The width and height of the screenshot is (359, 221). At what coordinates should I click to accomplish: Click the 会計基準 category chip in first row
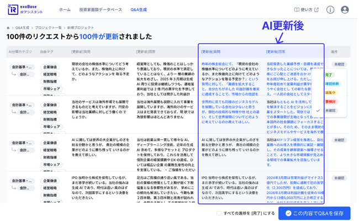23,67
